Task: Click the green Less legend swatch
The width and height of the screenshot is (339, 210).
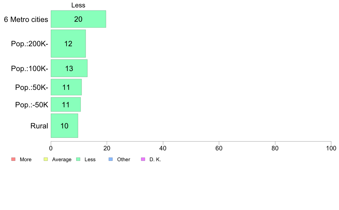Action: (x=78, y=159)
